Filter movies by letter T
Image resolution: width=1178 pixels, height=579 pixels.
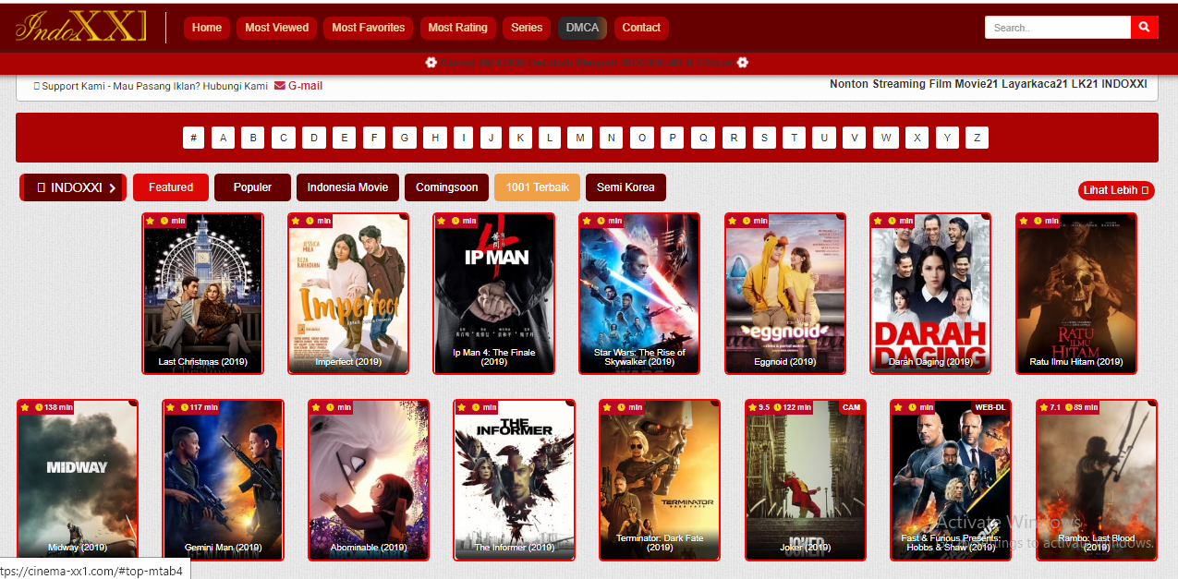[x=794, y=139]
